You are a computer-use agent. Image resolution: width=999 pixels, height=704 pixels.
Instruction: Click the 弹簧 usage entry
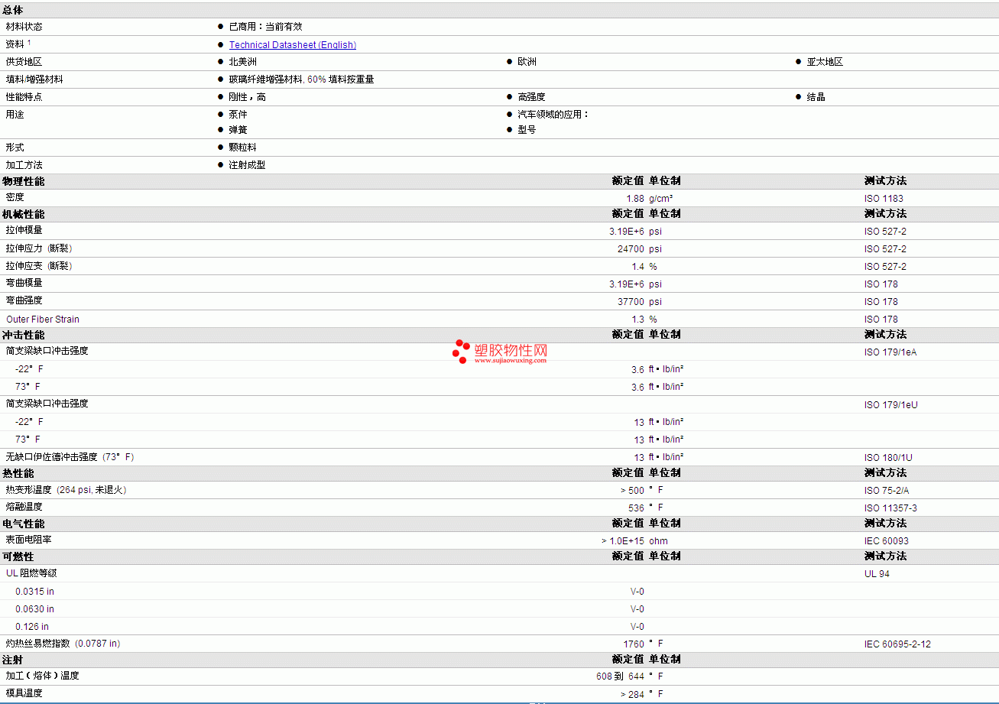click(238, 130)
